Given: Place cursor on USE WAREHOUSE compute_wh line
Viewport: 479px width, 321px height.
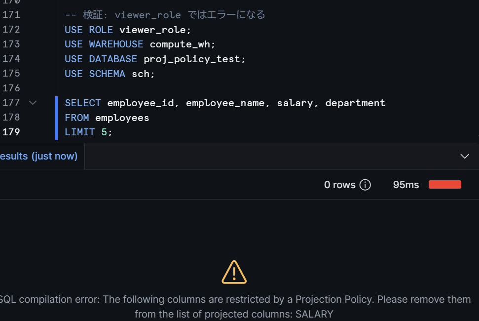Looking at the screenshot, I should [140, 44].
